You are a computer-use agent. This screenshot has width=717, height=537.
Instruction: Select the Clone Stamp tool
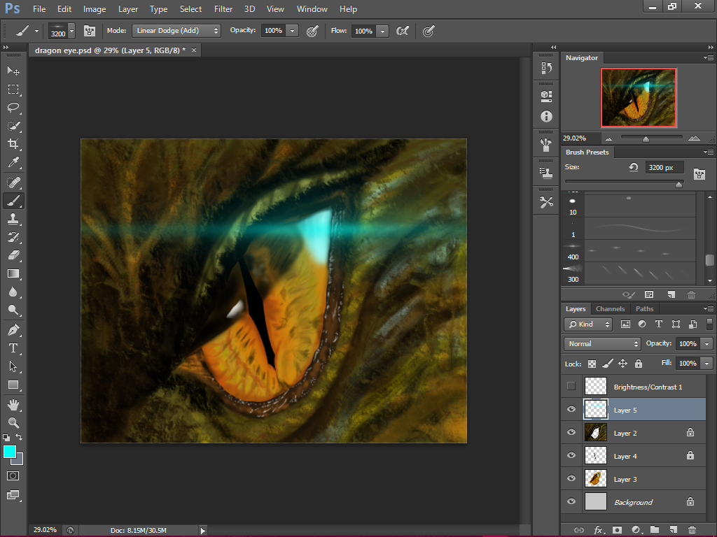(14, 219)
